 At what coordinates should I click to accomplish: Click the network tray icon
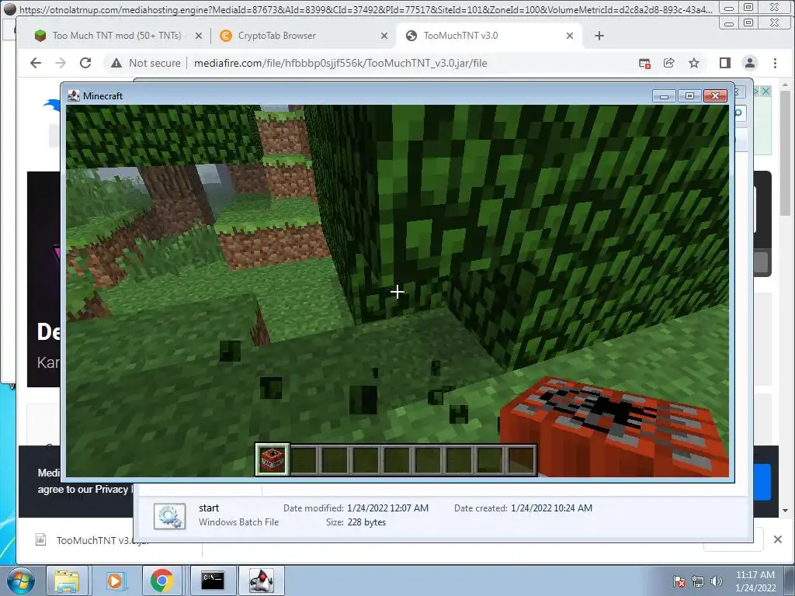pyautogui.click(x=698, y=581)
